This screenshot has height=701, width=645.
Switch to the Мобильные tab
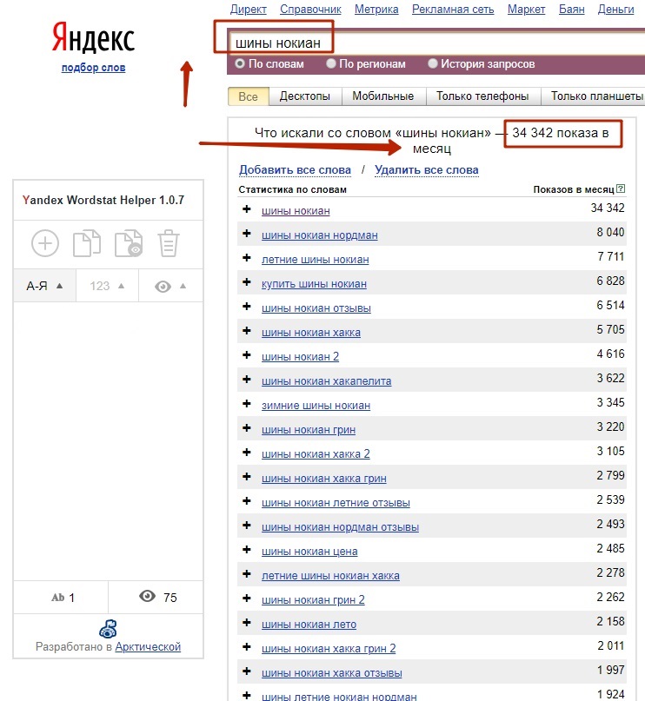tap(383, 96)
